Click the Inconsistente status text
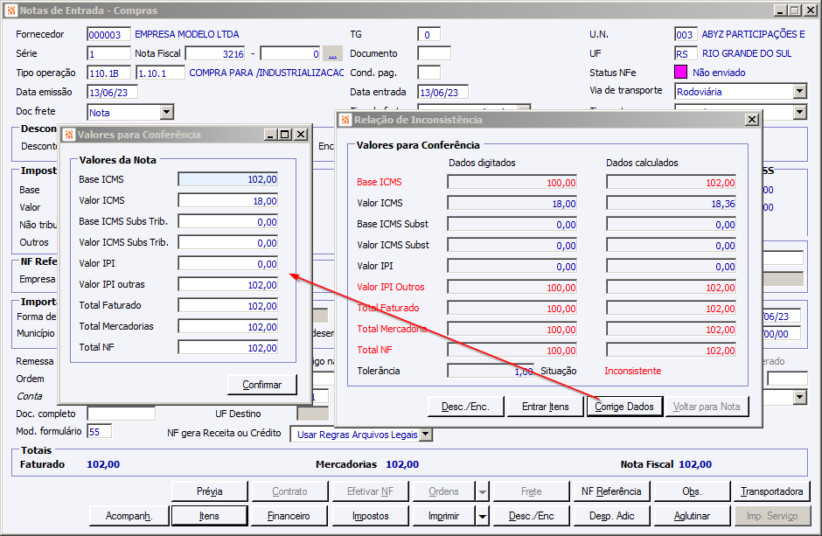The height and width of the screenshot is (536, 822). click(x=633, y=371)
